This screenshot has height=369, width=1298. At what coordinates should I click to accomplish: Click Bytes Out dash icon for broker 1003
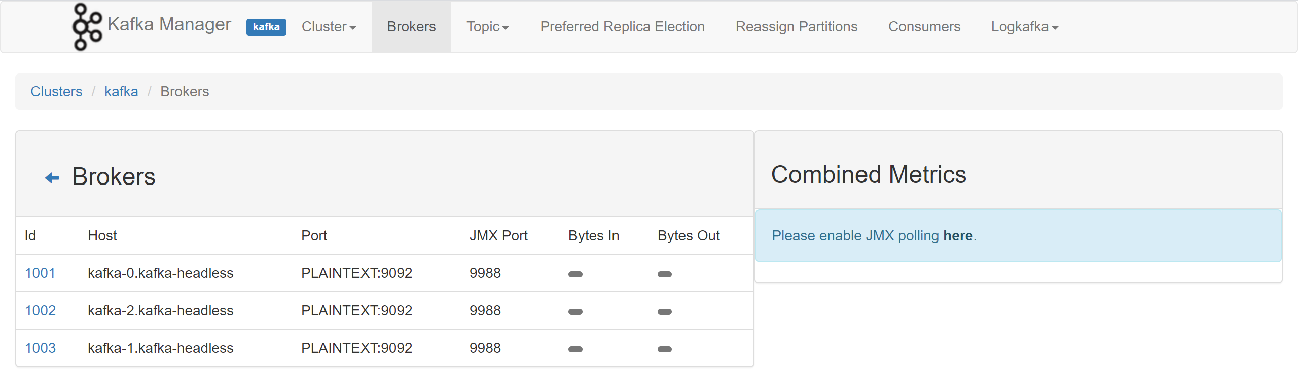665,349
